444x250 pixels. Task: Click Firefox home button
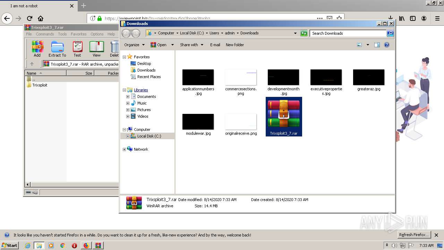[x=41, y=18]
